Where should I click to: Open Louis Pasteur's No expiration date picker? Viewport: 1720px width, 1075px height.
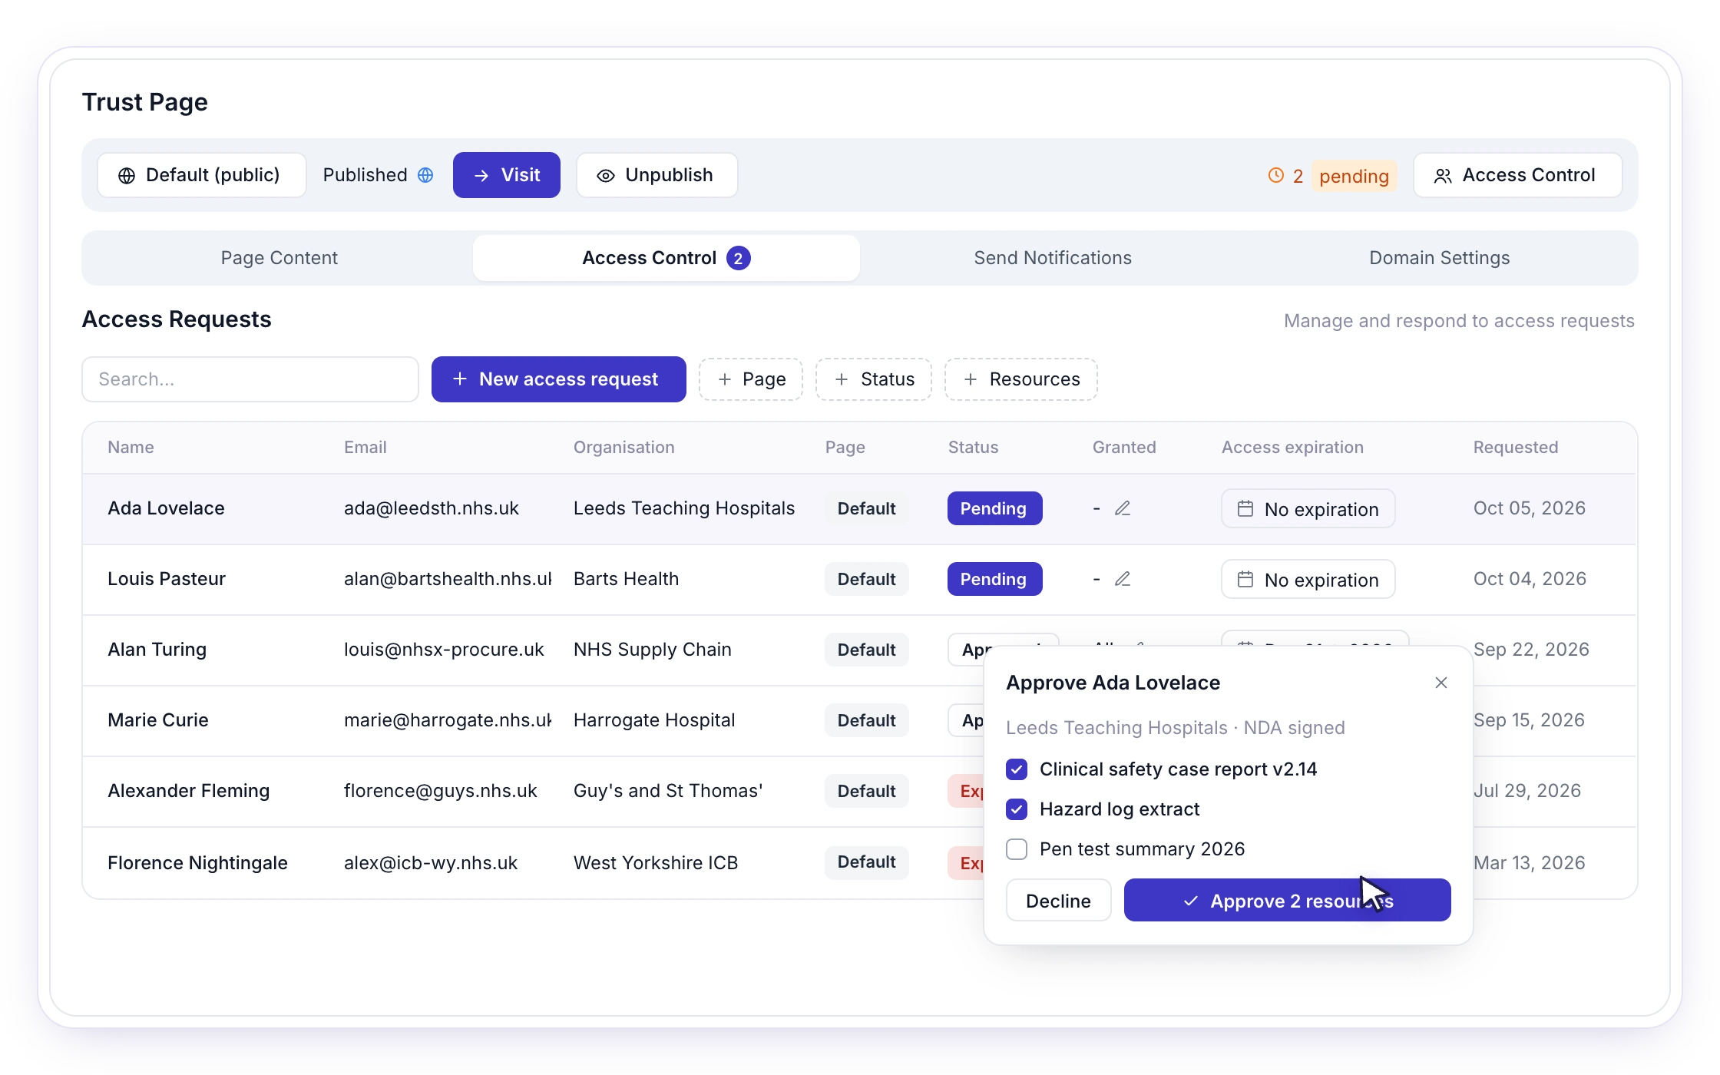pyautogui.click(x=1308, y=579)
